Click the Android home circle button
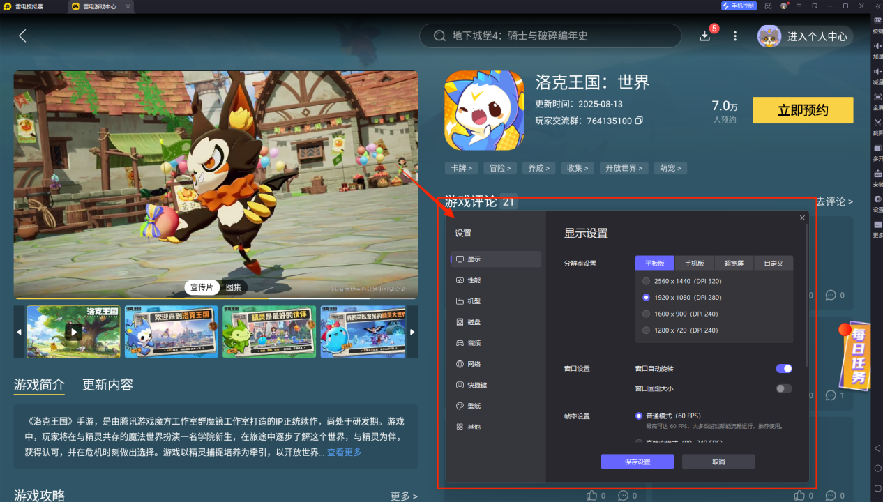The width and height of the screenshot is (883, 502). pos(877,469)
